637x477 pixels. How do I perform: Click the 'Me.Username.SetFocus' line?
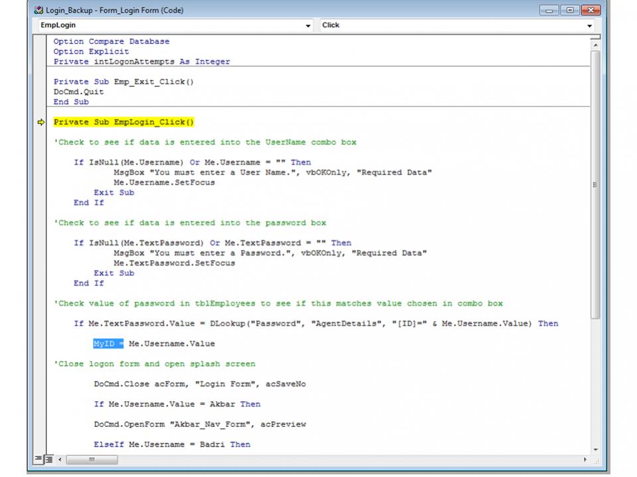pyautogui.click(x=164, y=182)
